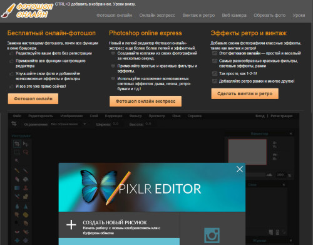Open Уроки navigation link
Image resolution: width=313 pixels, height=245 pixels.
299,15
